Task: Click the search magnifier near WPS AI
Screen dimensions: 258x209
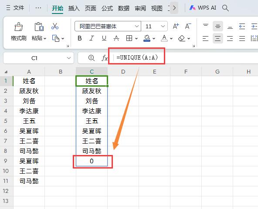Action: [225, 8]
